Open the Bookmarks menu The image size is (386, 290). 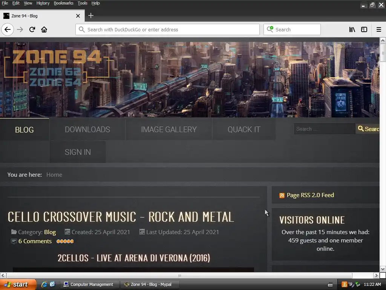(x=63, y=3)
